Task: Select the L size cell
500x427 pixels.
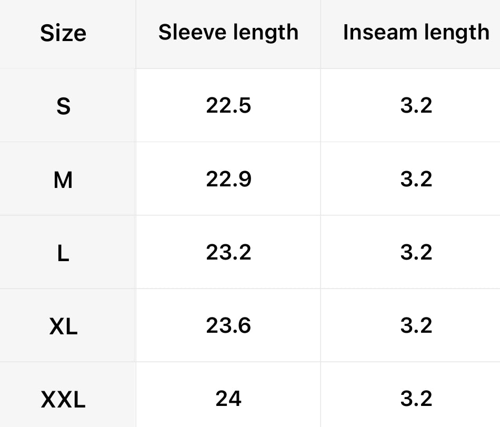Action: (63, 254)
